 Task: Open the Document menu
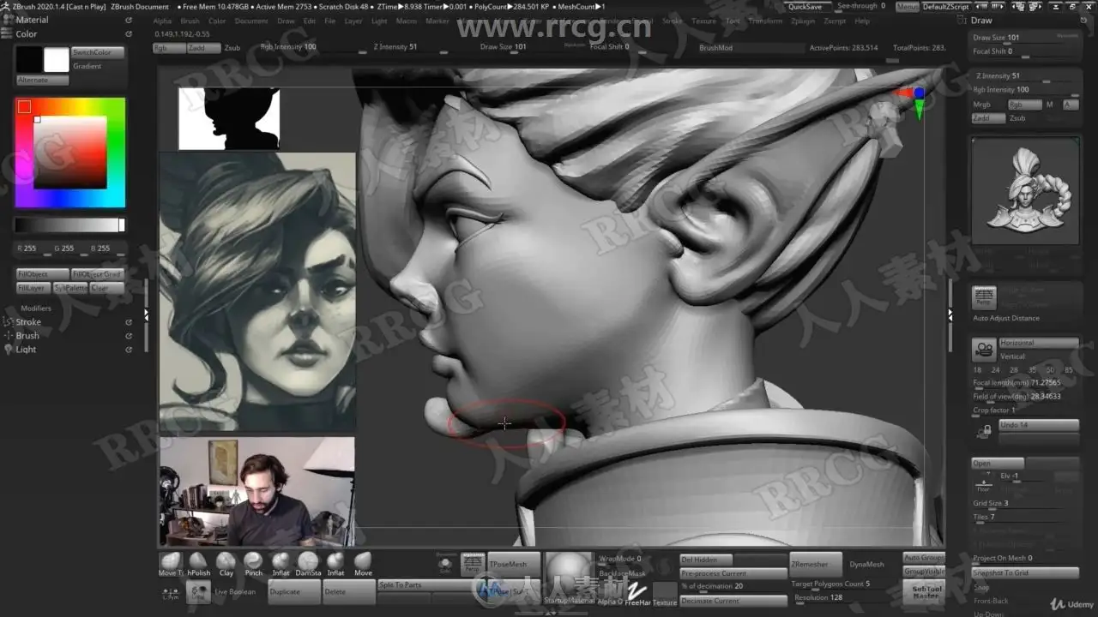[x=251, y=21]
